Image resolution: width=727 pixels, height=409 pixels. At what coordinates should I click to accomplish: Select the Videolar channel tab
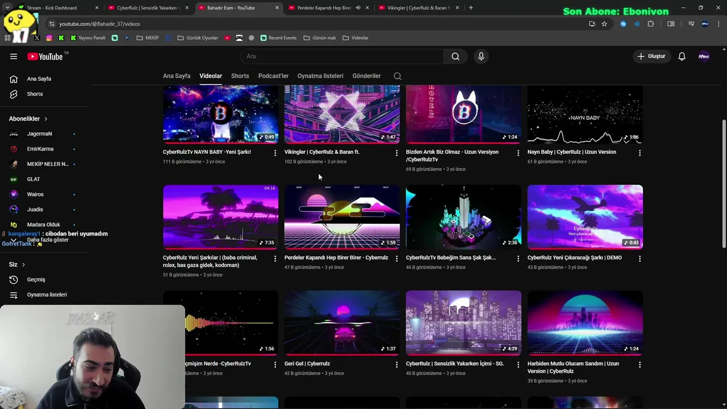pyautogui.click(x=211, y=76)
